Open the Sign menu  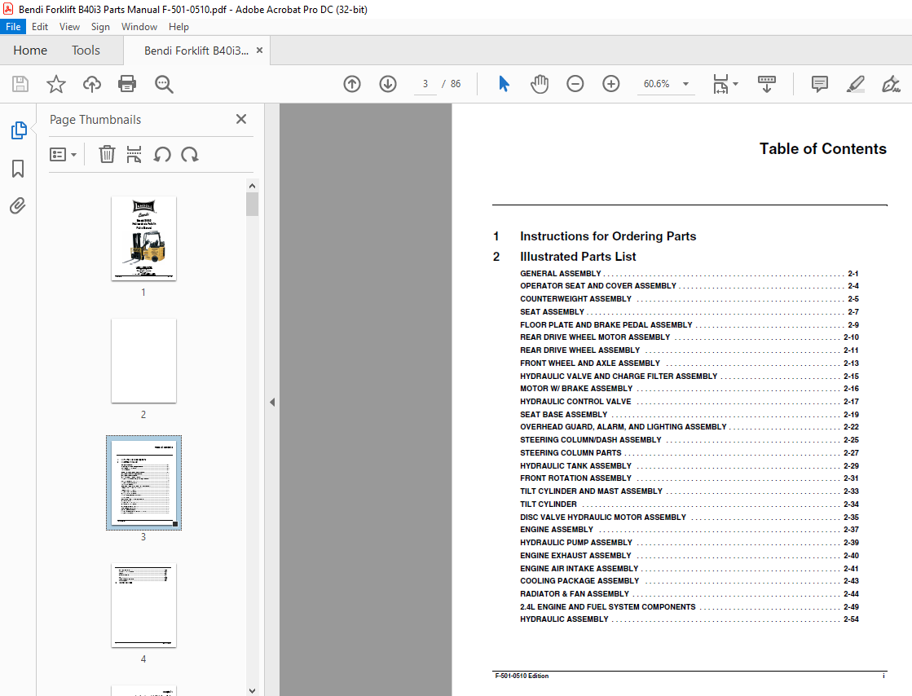click(100, 27)
